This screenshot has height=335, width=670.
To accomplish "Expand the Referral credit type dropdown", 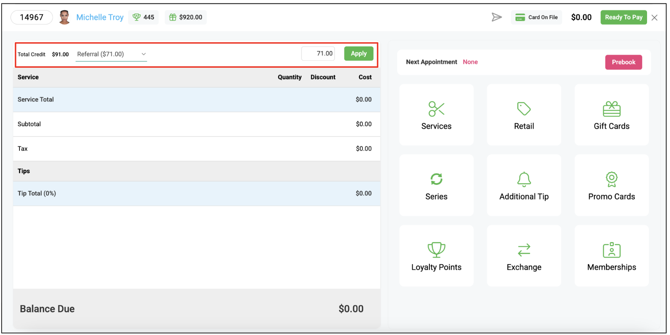I will [x=111, y=54].
